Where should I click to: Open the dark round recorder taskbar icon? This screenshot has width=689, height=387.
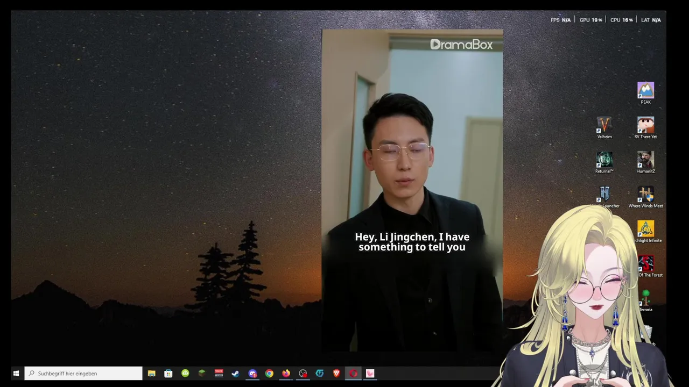303,374
